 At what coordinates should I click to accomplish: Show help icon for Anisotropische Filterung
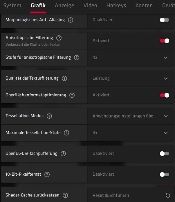pyautogui.click(x=59, y=38)
